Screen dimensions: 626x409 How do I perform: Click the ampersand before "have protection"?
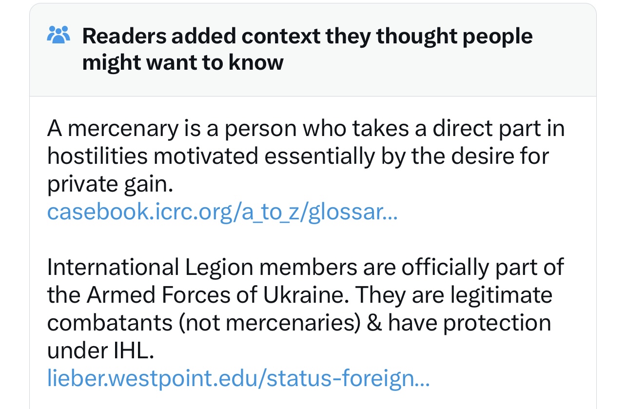pos(374,323)
